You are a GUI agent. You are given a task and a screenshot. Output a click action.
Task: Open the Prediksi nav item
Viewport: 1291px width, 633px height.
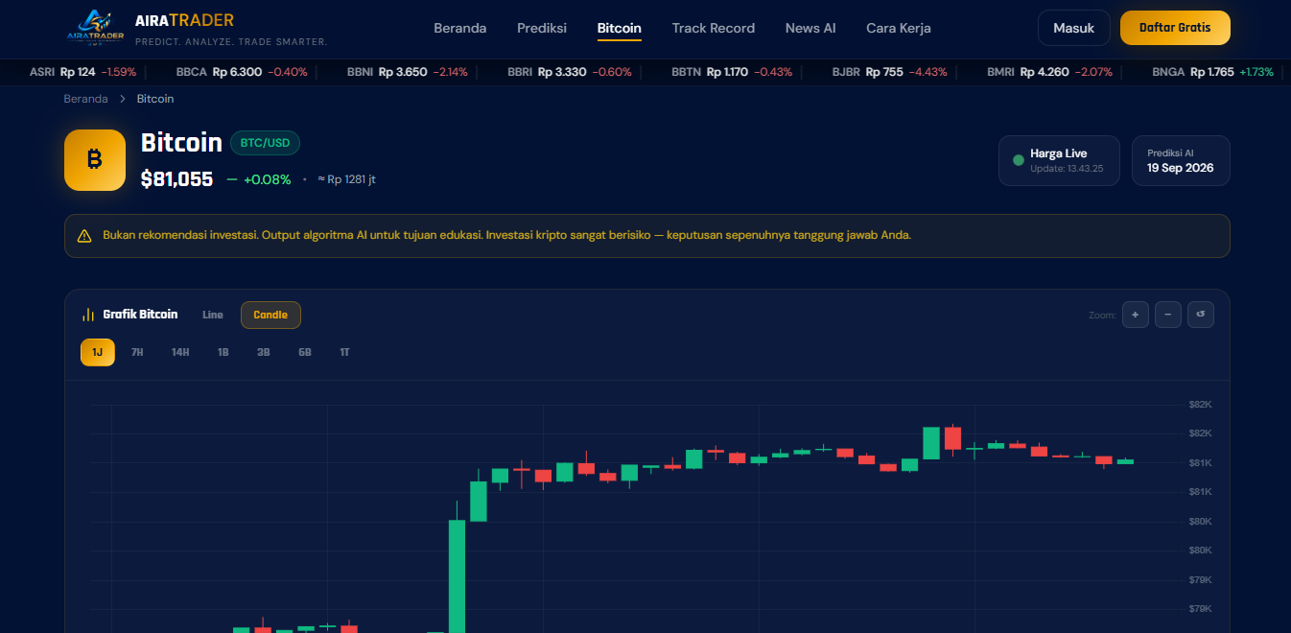point(542,28)
